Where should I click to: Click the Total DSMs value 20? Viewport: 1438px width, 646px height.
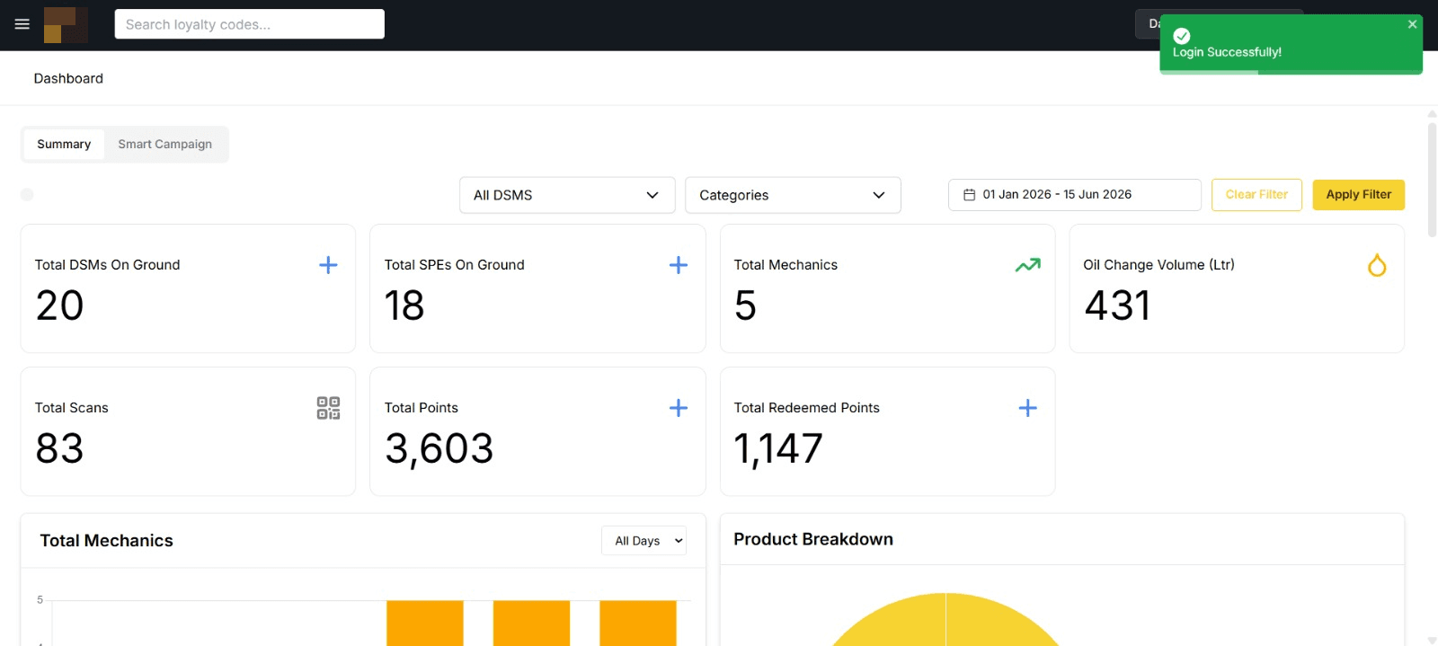59,305
